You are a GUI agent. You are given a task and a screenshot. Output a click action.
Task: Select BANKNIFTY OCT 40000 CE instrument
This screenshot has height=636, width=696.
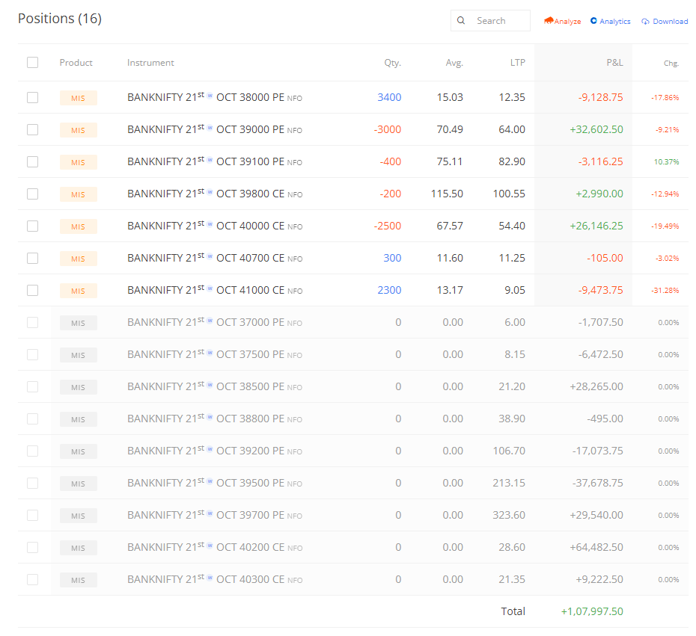(x=215, y=226)
